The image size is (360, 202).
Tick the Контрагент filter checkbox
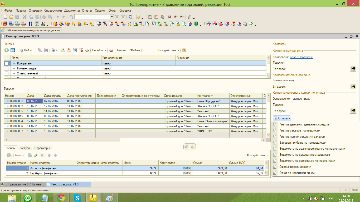pos(7,63)
